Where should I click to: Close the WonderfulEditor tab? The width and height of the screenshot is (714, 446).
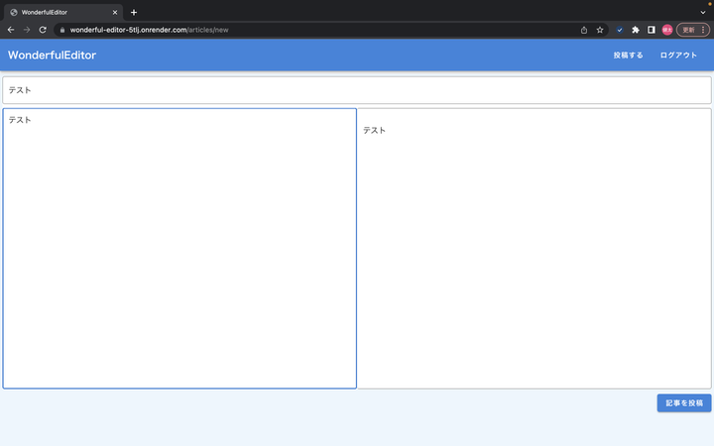115,12
